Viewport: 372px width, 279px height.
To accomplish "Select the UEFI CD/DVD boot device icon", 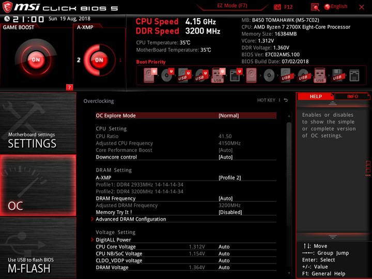I will pos(167,75).
